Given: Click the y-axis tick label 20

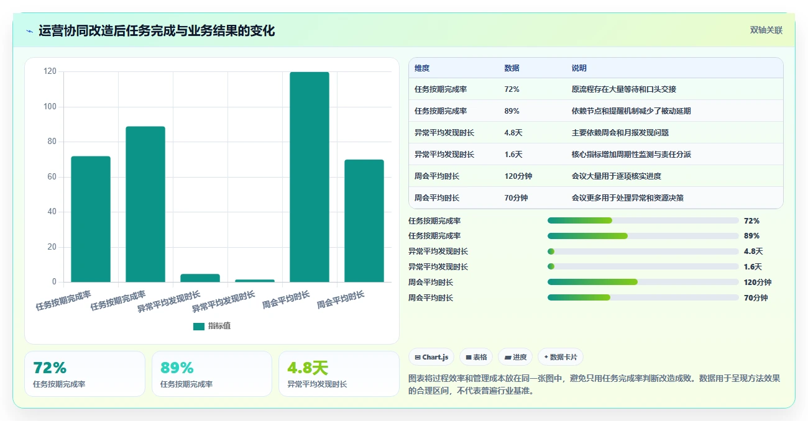Looking at the screenshot, I should point(52,247).
